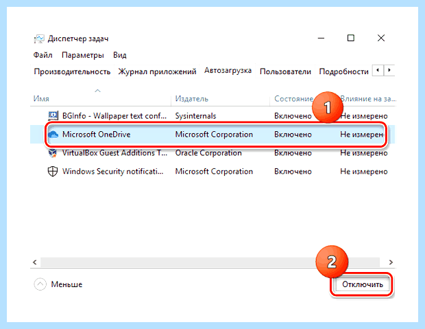The height and width of the screenshot is (329, 425).
Task: Maximize the Диспетчер задач window
Action: (351, 38)
